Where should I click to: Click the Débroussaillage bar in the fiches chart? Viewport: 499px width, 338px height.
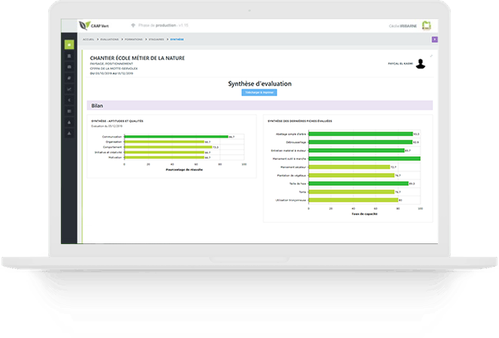(360, 142)
